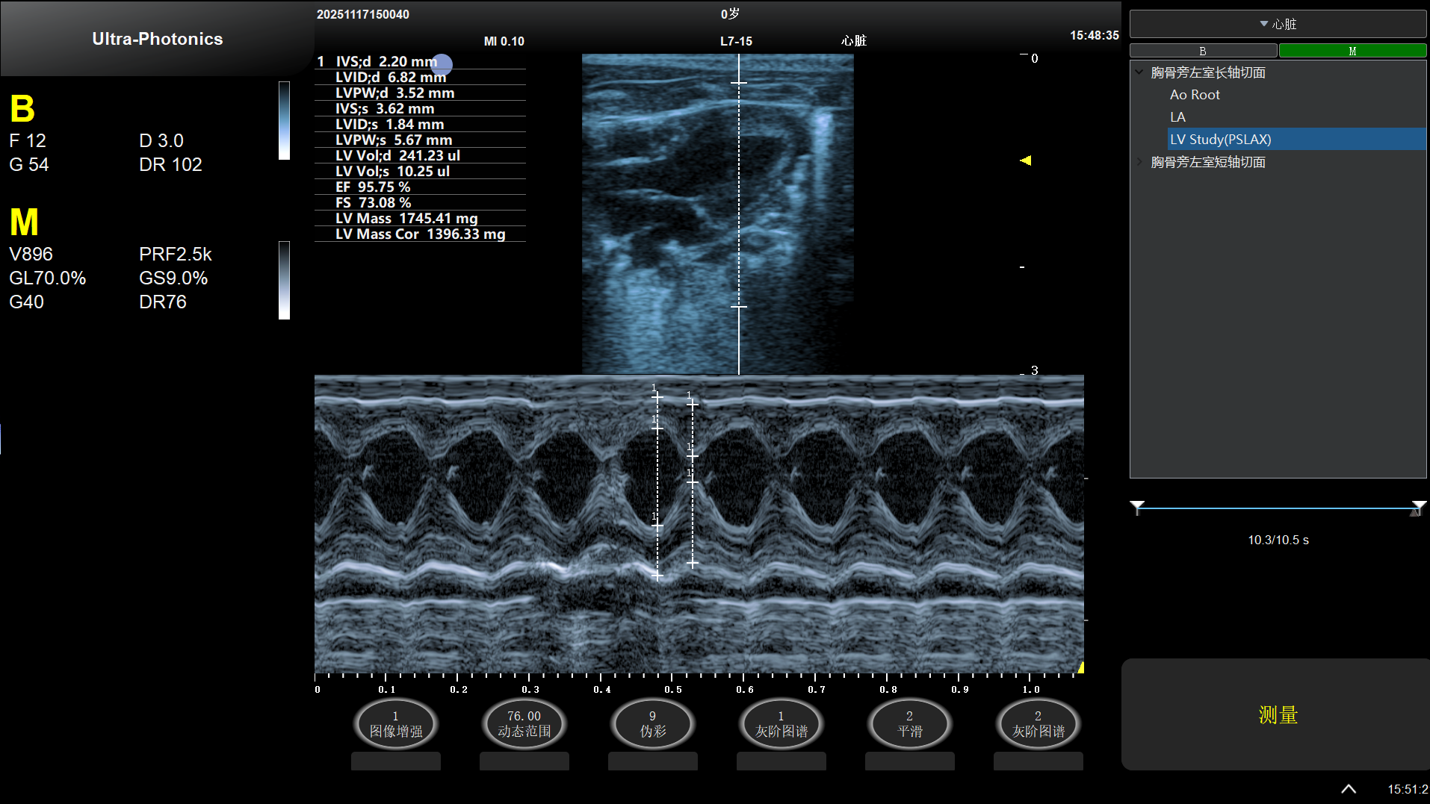Click the cine loop start marker

click(x=1137, y=507)
